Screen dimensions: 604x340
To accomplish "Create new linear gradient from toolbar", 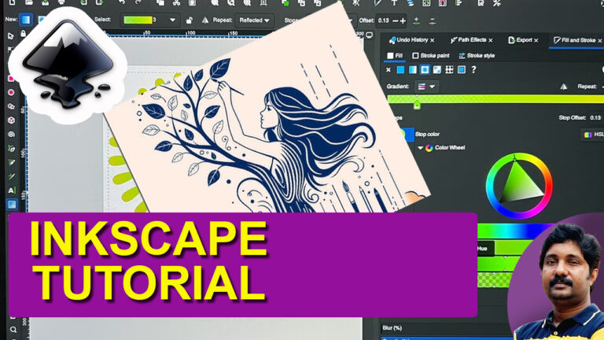I will coord(26,20).
